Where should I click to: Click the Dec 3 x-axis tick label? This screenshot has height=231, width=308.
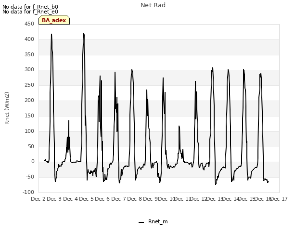pyautogui.click(x=54, y=199)
